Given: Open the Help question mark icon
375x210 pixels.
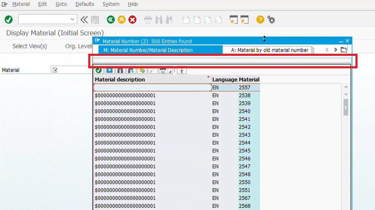Looking at the screenshot, I should 260,20.
